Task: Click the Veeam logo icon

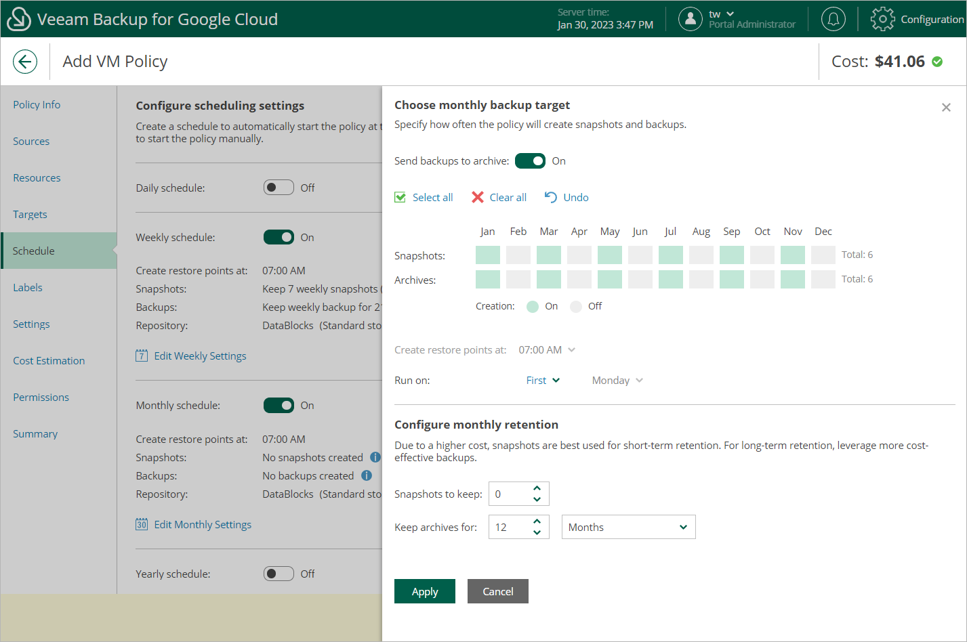Action: click(x=18, y=19)
